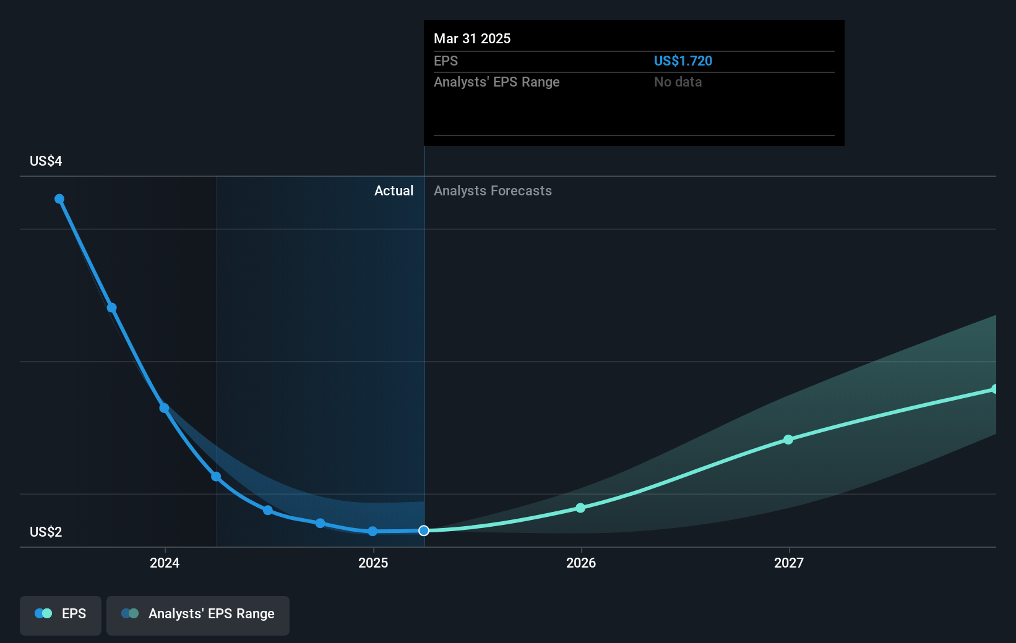Image resolution: width=1016 pixels, height=643 pixels.
Task: Click the 'Actual' section label
Action: tap(394, 190)
